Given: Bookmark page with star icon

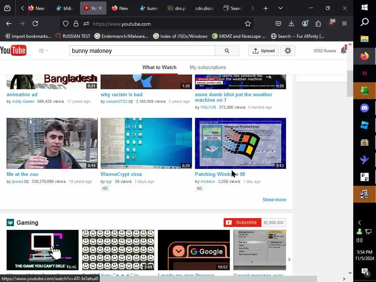Looking at the screenshot, I should coord(248,23).
